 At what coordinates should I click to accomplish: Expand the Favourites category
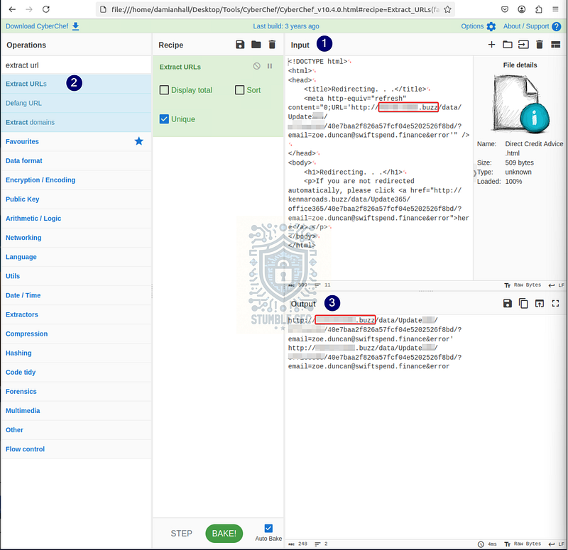pos(76,141)
